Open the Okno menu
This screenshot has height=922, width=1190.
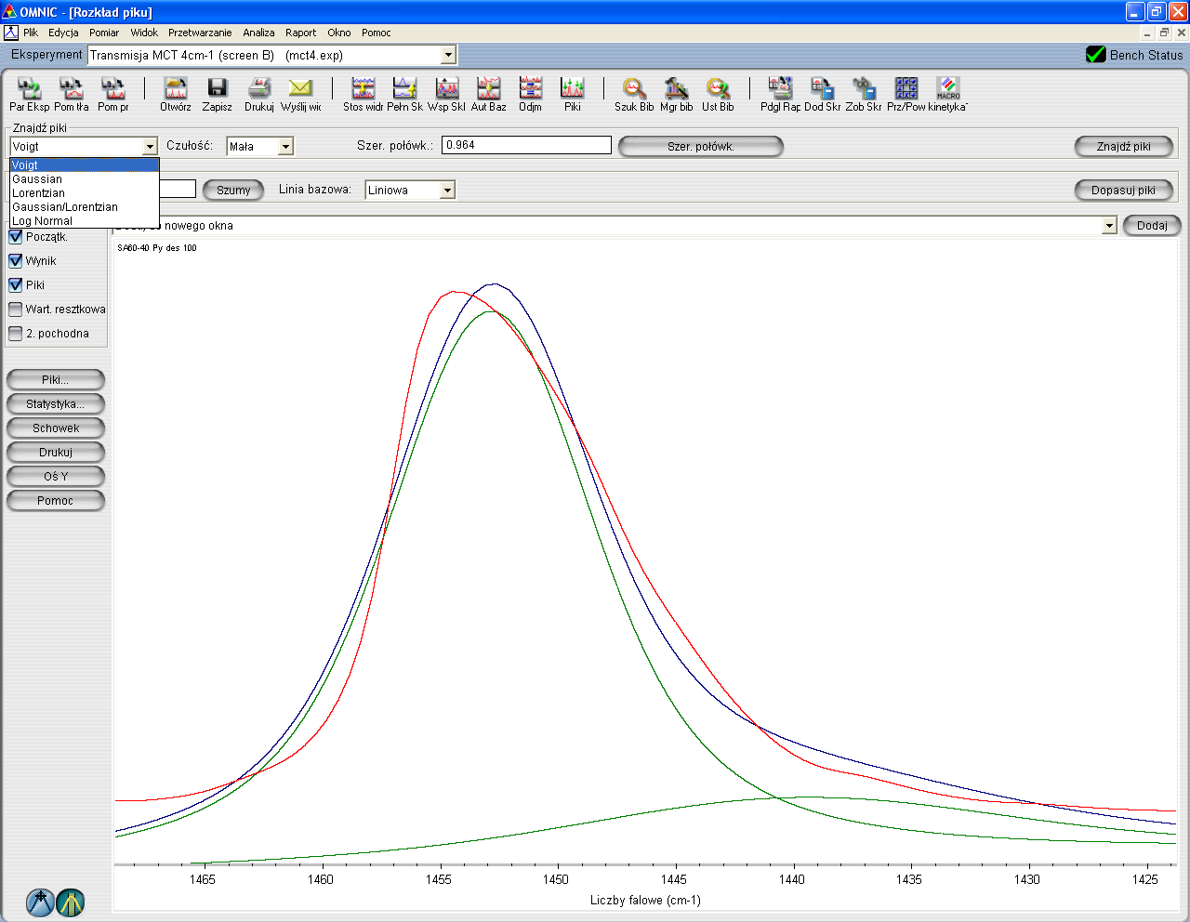click(338, 33)
